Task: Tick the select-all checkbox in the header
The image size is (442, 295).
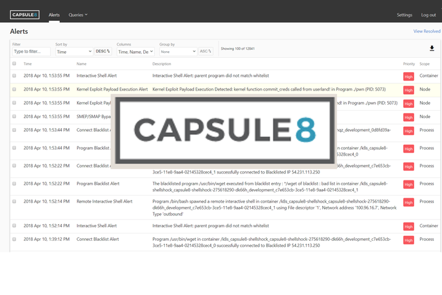Action: (14, 63)
